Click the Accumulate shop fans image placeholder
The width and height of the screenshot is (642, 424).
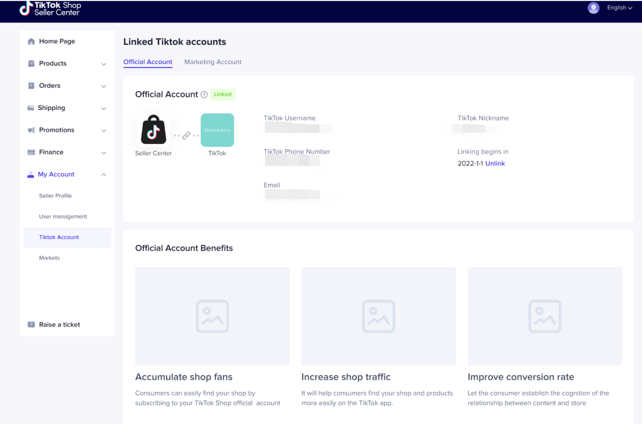click(x=212, y=316)
